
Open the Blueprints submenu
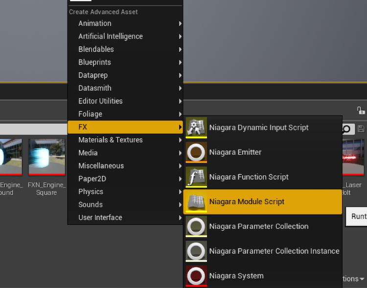(x=125, y=62)
